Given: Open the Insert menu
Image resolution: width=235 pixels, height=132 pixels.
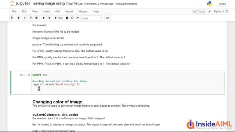Looking at the screenshot, I should [47, 11].
